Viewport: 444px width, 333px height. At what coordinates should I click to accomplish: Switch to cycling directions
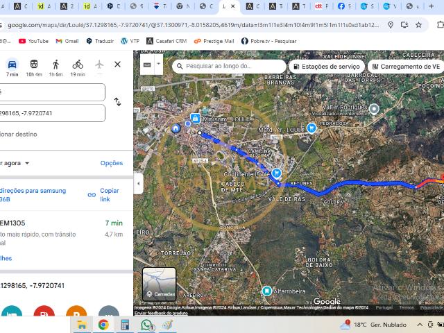[x=78, y=65]
